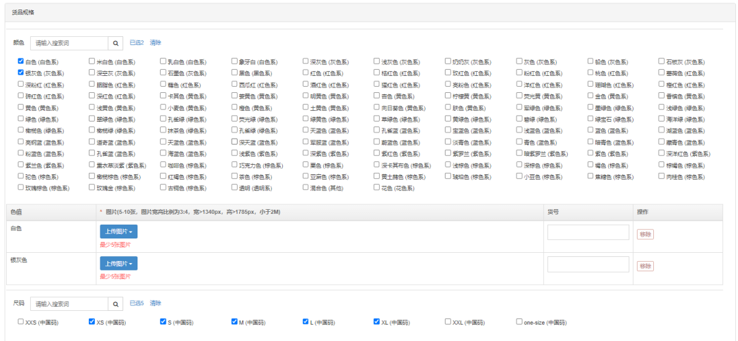
Task: Uncheck the 银灰色 (灰色系) checkbox
Action: point(21,72)
